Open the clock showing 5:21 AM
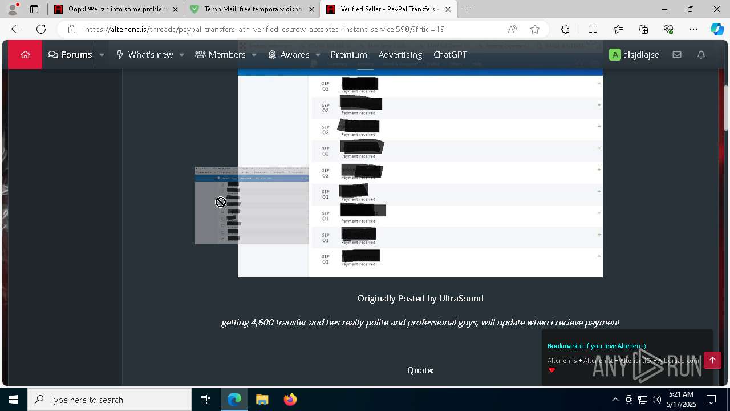Viewport: 730px width, 411px height. [x=682, y=400]
